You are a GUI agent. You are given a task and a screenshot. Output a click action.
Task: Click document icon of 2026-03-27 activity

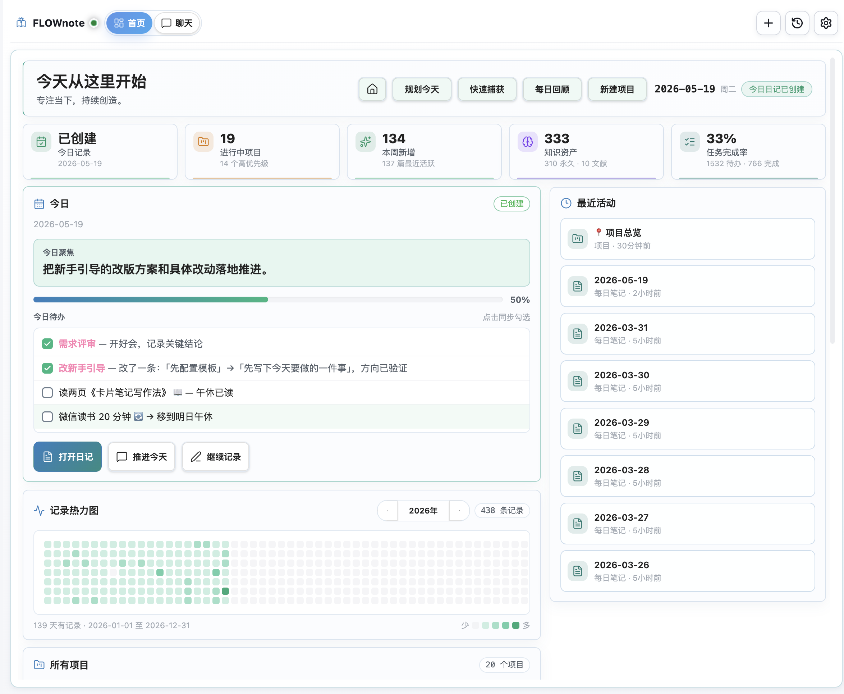[x=577, y=524]
